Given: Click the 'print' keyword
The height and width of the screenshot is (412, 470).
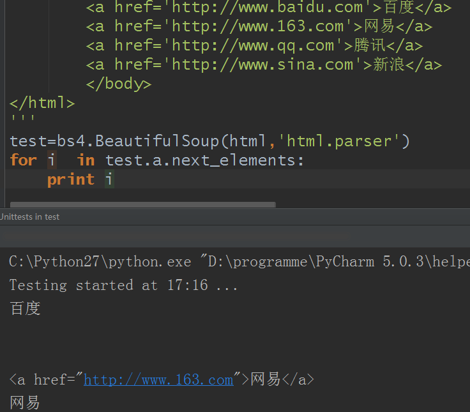Looking at the screenshot, I should pos(71,179).
